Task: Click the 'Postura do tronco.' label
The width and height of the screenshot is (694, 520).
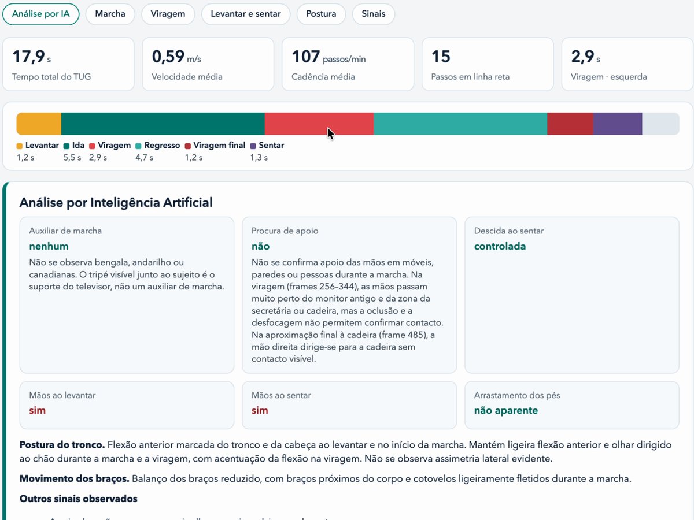Action: (62, 445)
